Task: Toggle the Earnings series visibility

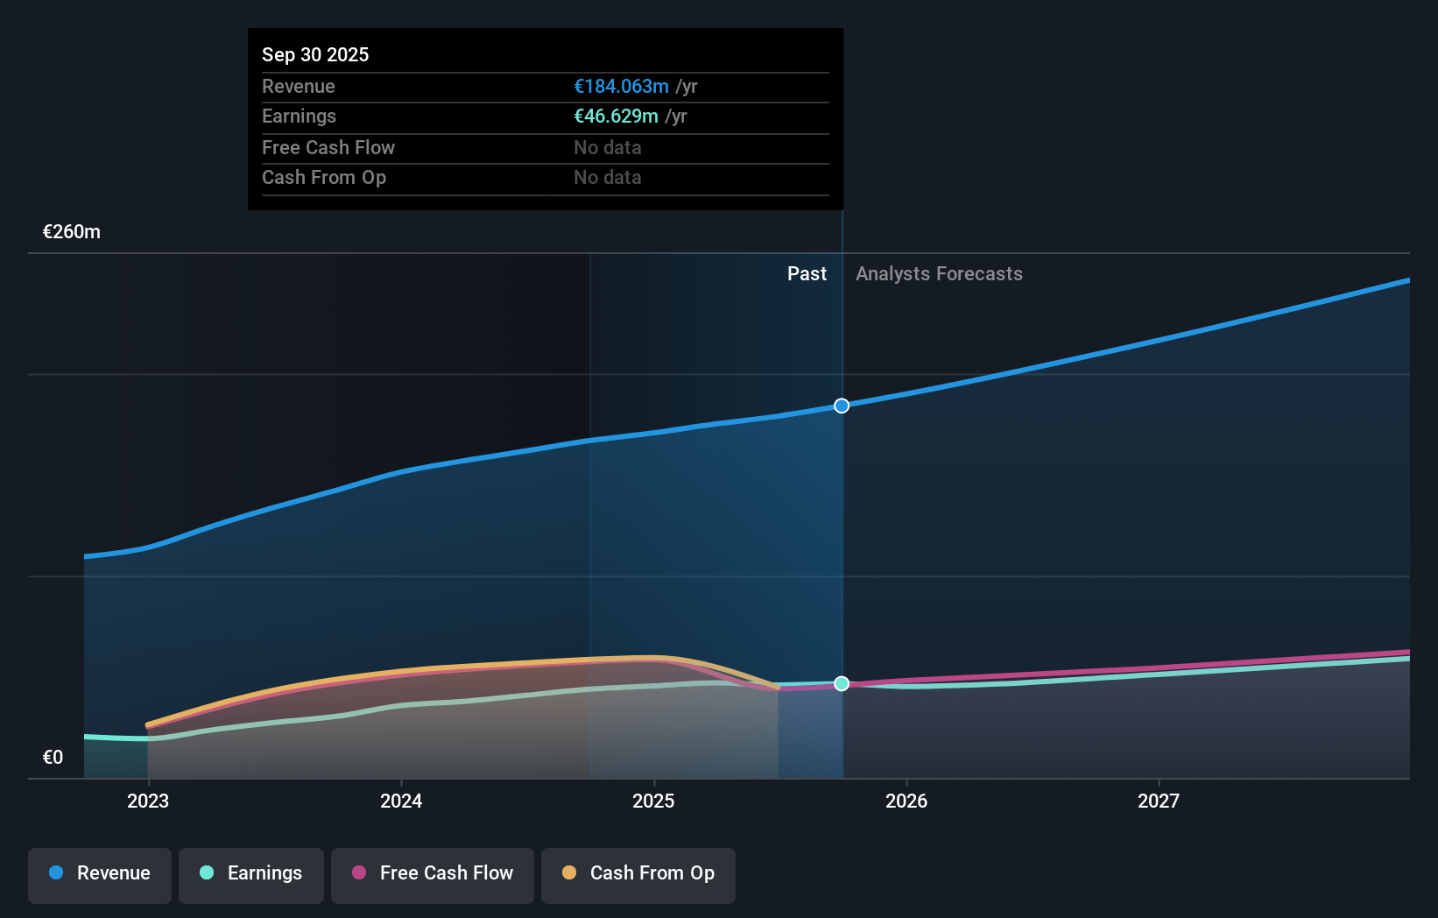Action: click(250, 873)
